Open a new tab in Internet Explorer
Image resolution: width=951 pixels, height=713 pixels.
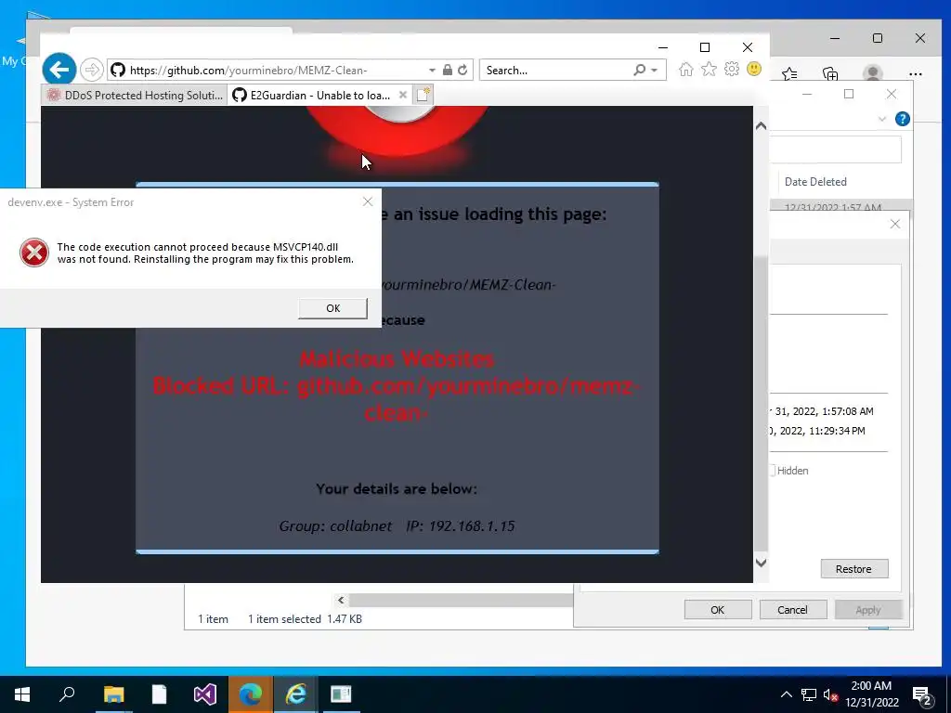coord(423,95)
